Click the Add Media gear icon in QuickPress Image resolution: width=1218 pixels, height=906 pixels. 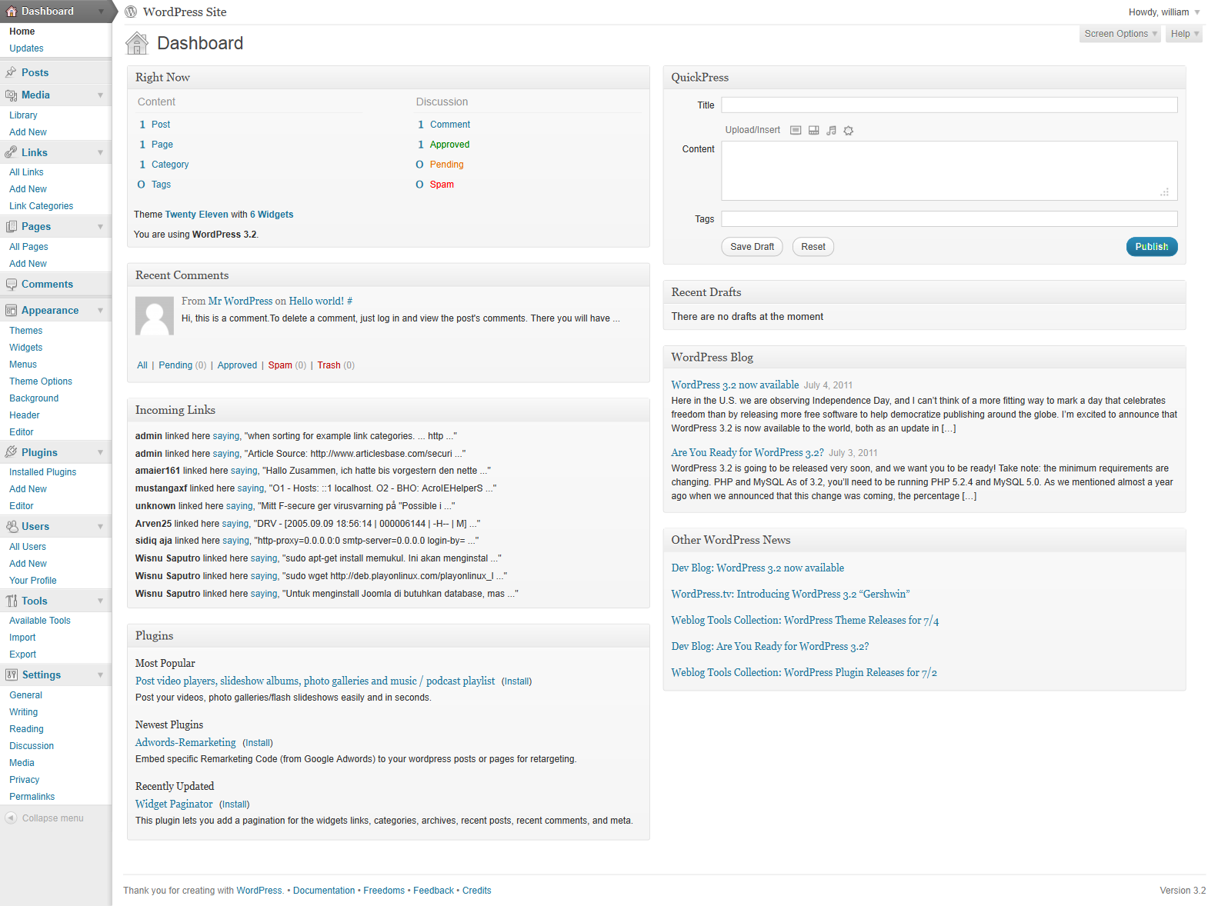(x=849, y=131)
